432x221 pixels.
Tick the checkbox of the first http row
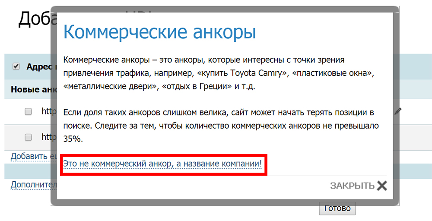(x=28, y=111)
